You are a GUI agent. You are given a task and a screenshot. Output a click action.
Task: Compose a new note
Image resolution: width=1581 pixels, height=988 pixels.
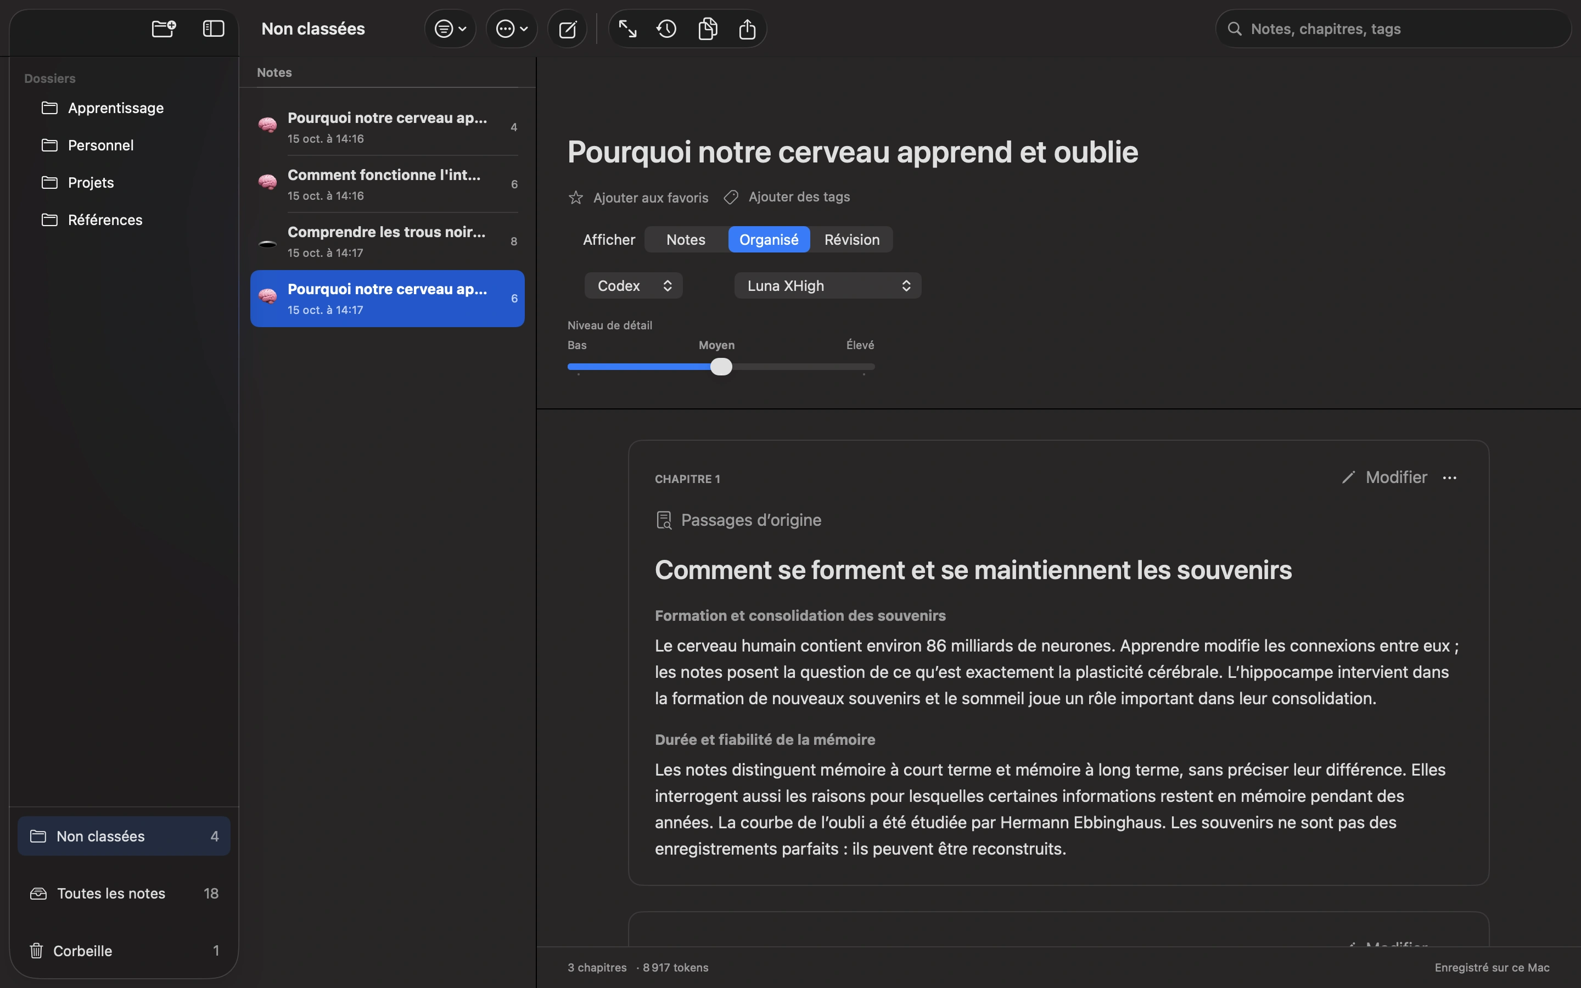568,29
